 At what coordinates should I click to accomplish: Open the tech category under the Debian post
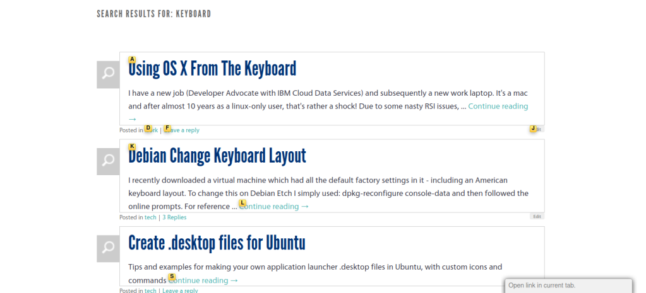click(x=150, y=217)
